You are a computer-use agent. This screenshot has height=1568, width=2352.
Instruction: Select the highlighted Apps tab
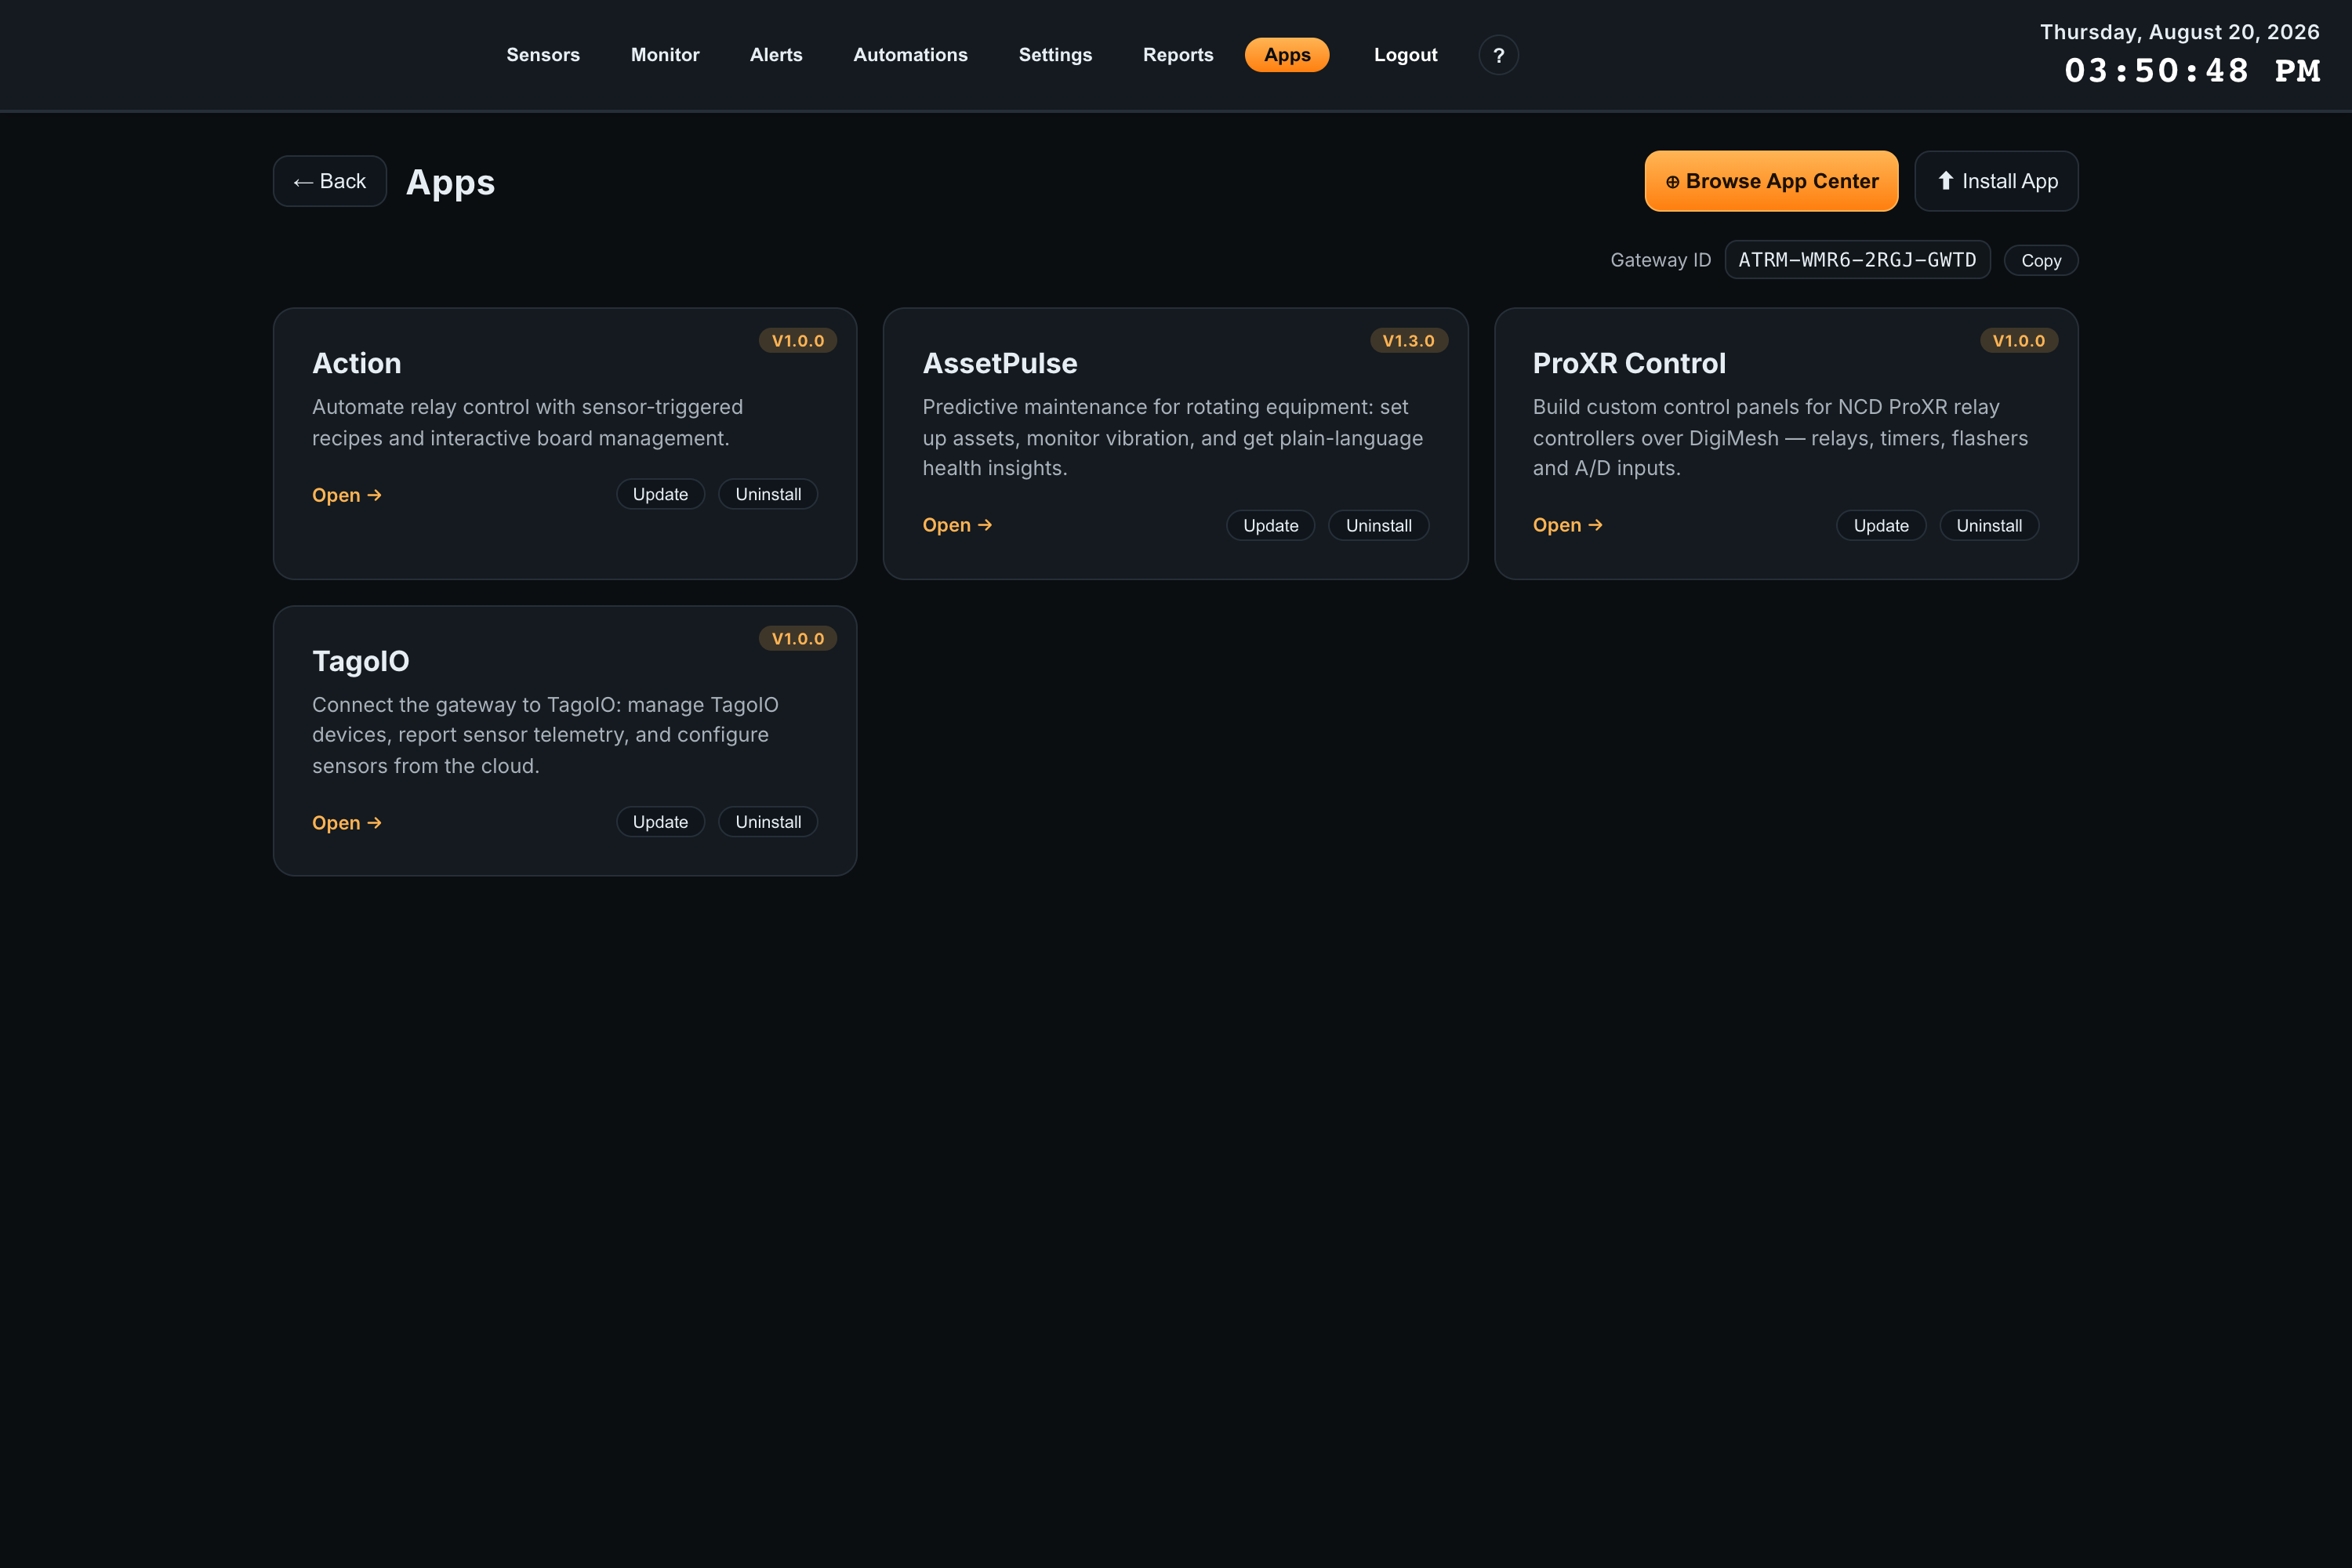pos(1287,55)
